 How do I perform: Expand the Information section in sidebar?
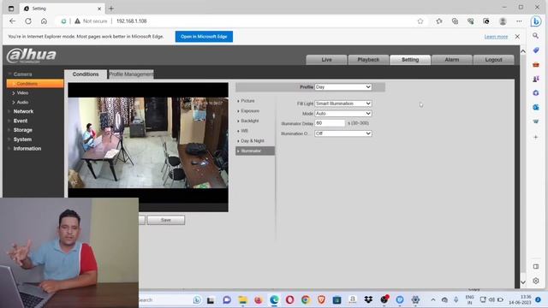(27, 148)
